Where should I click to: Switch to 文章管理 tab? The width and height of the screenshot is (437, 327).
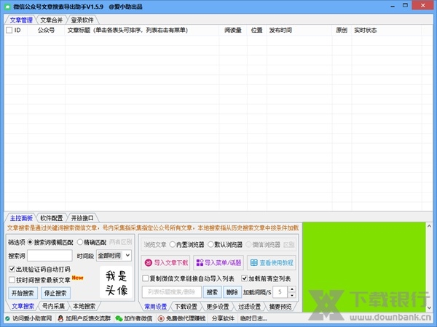21,20
